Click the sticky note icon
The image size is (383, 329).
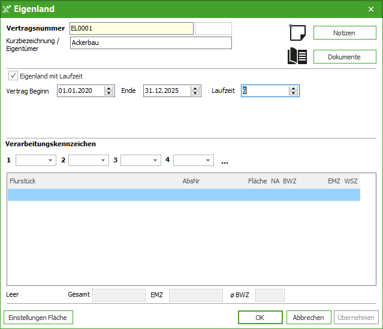tap(298, 33)
